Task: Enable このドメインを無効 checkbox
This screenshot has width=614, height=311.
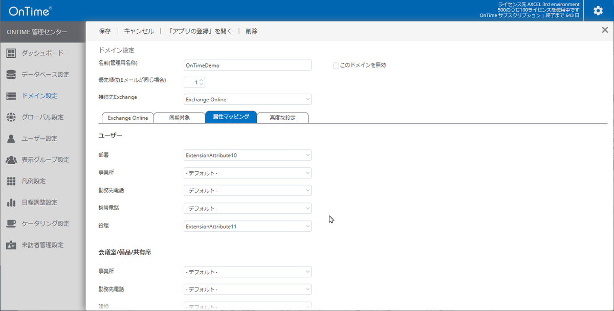Action: [x=336, y=65]
